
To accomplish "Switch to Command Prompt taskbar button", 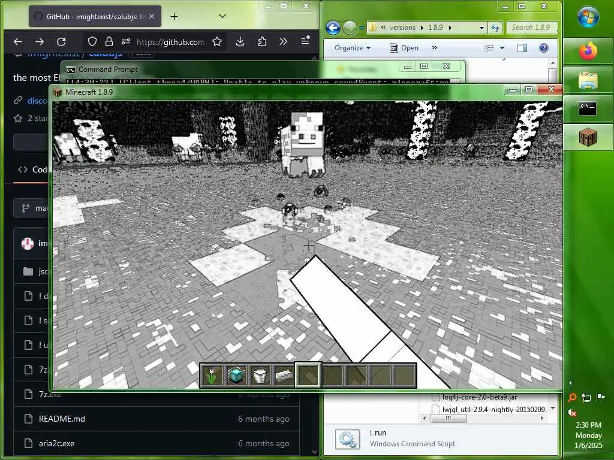I will pos(588,109).
